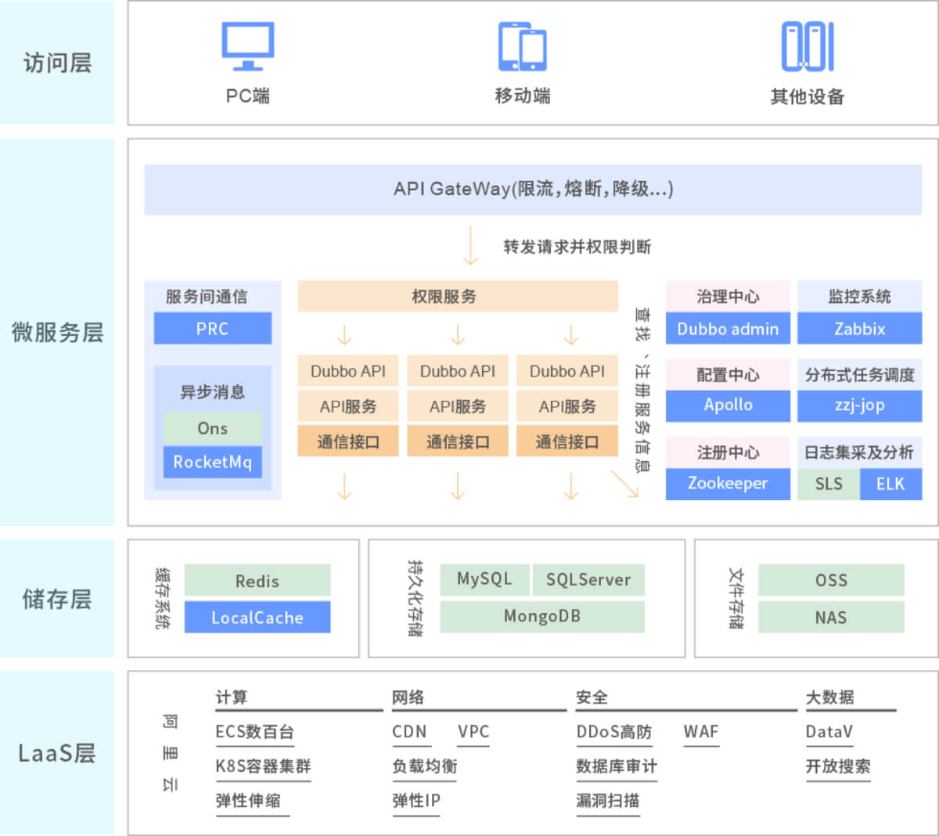
Task: Click the K8S容器集群 link
Action: pos(263,766)
